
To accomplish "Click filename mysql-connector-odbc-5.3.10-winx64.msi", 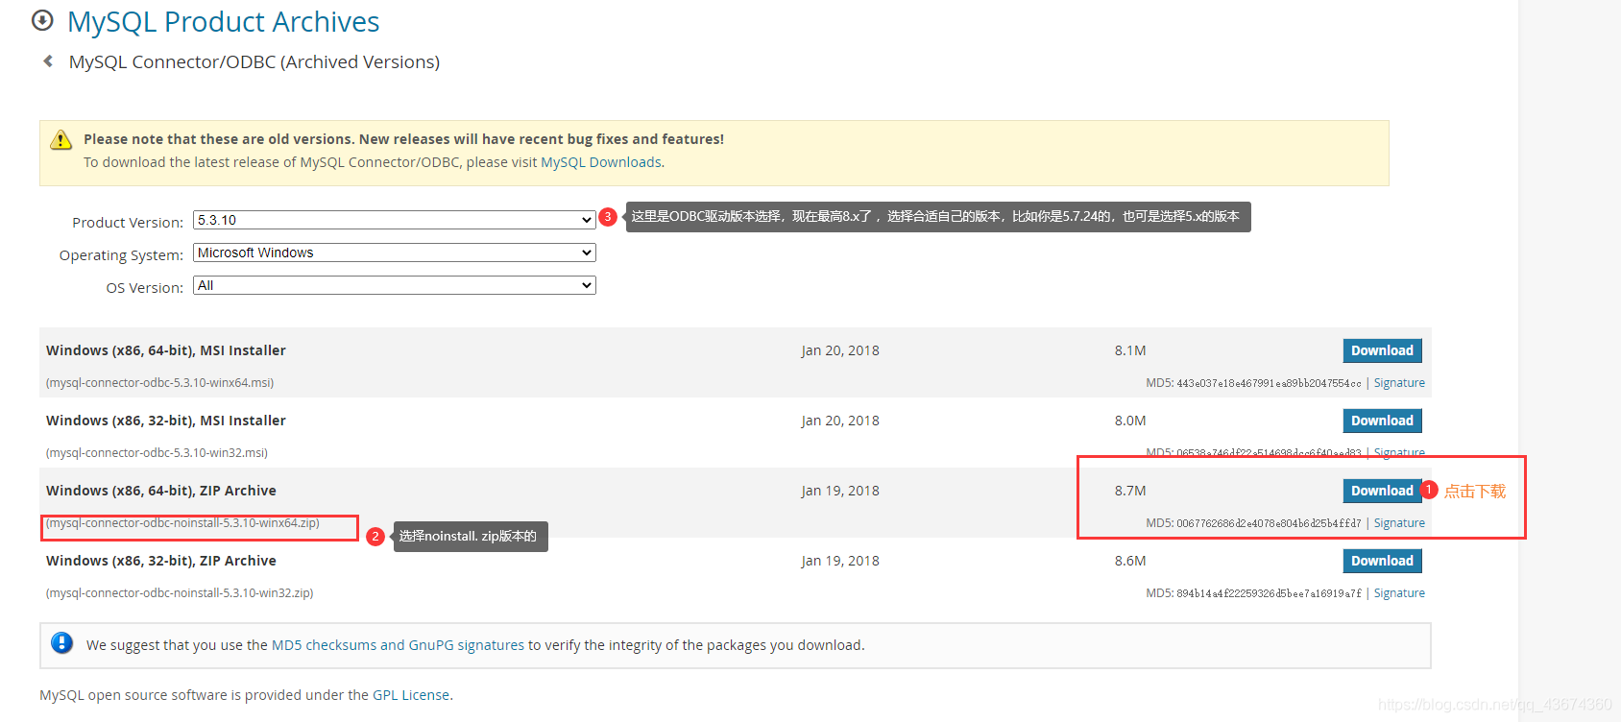I will point(159,383).
